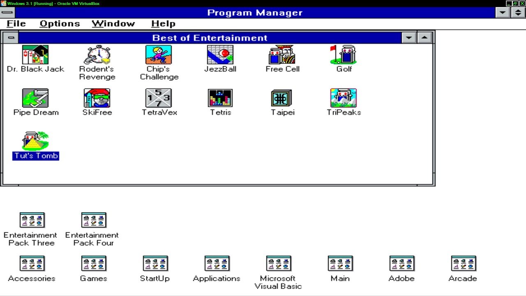Click the "SkiFree" label text
526x296 pixels.
click(97, 112)
